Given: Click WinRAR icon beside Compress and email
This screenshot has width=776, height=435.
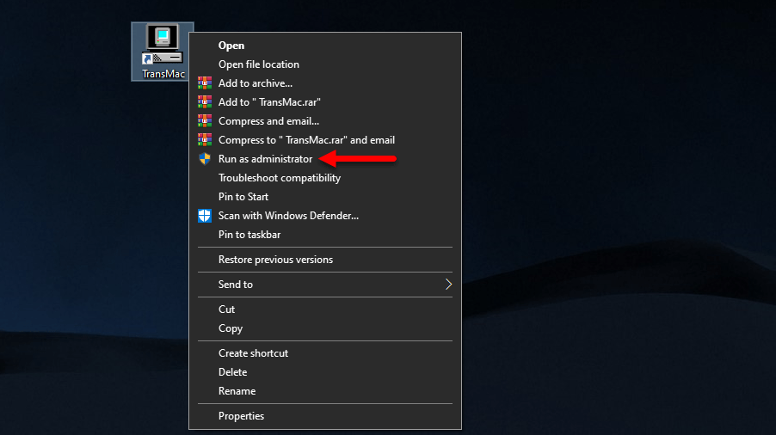Looking at the screenshot, I should [205, 120].
